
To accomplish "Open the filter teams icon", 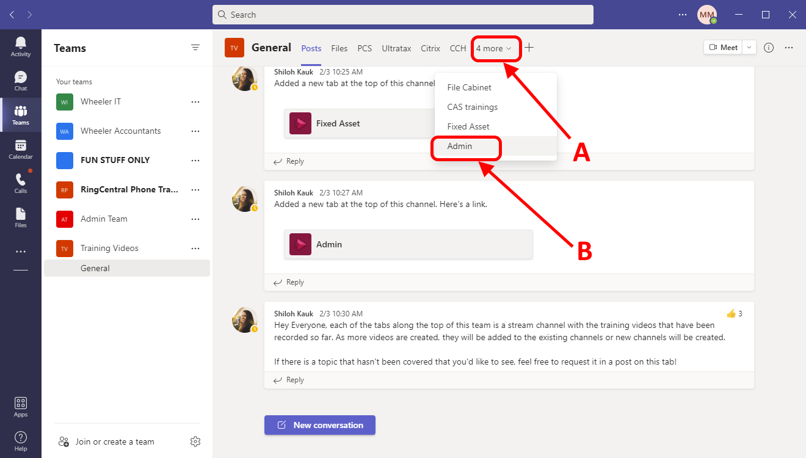I will tap(195, 48).
